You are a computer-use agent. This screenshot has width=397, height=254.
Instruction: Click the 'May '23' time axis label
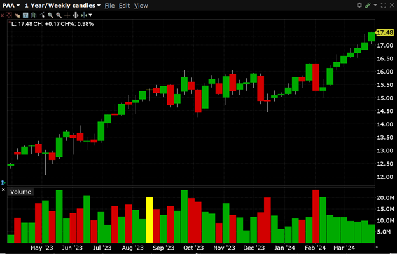[42, 248]
